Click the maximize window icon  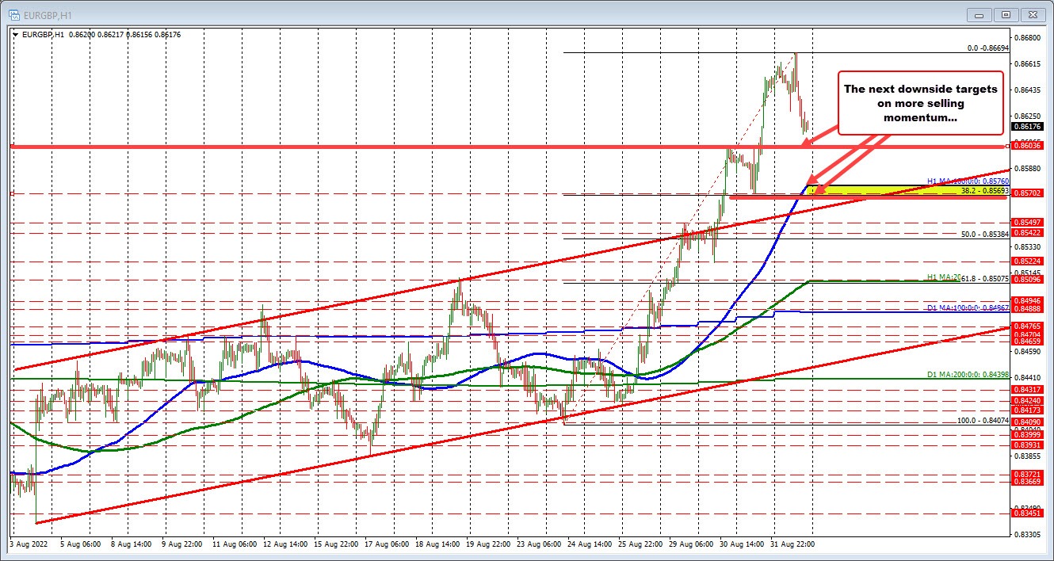point(1005,14)
